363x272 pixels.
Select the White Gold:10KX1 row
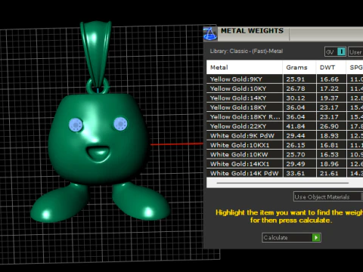pyautogui.click(x=285, y=145)
